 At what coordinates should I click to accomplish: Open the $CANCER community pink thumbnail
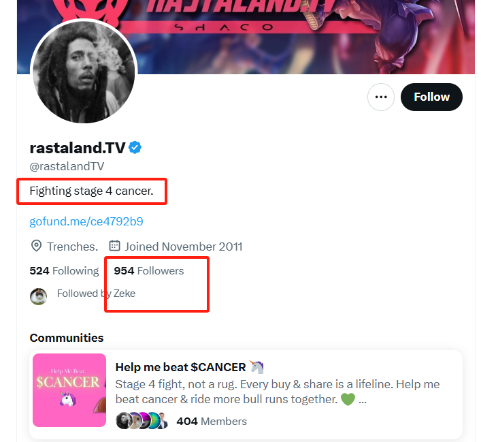69,390
